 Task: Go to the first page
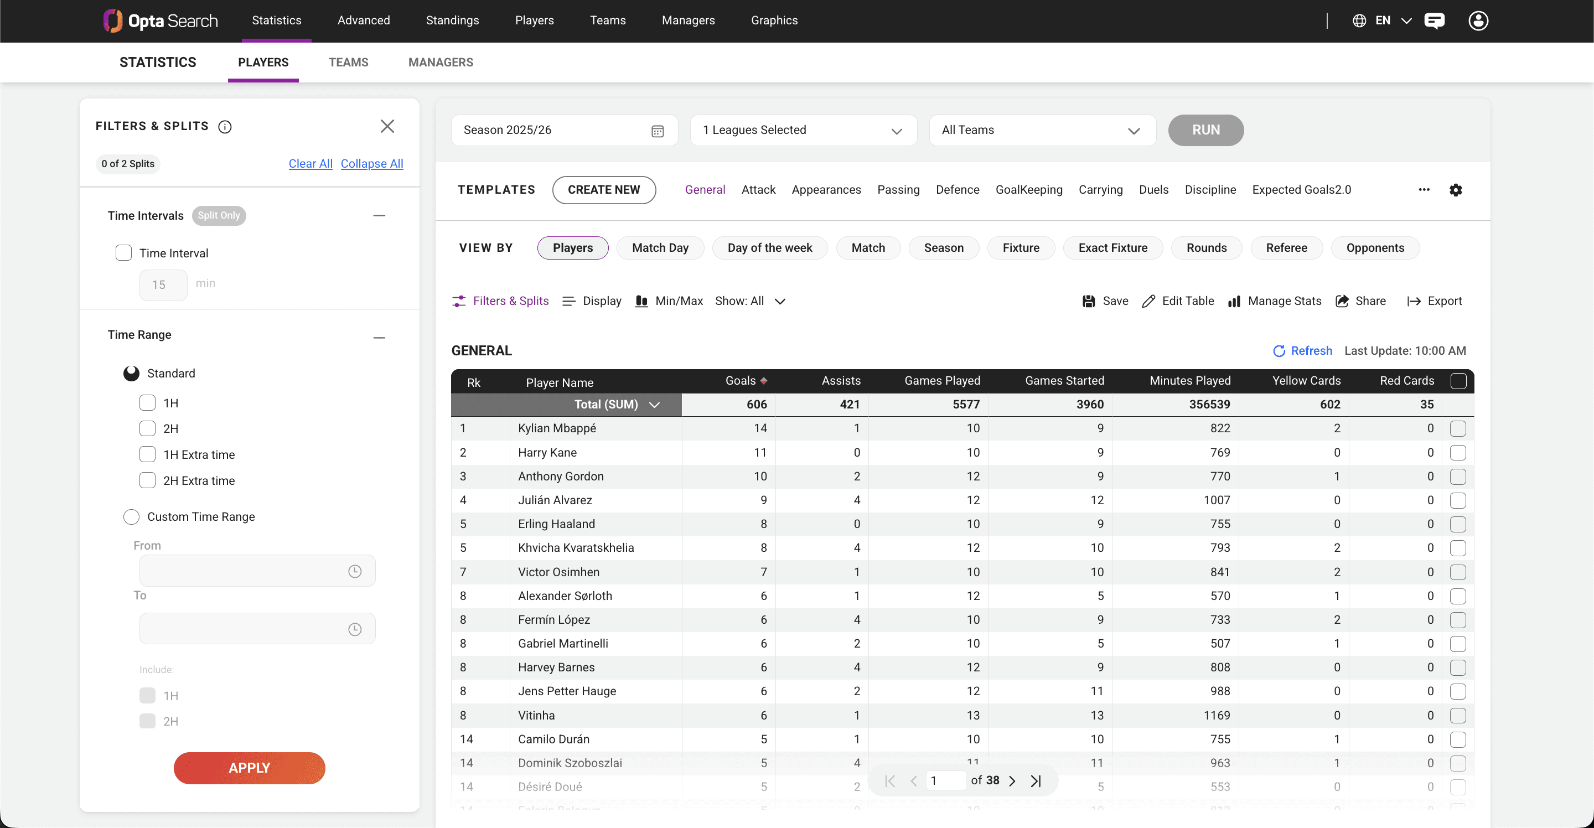(890, 781)
